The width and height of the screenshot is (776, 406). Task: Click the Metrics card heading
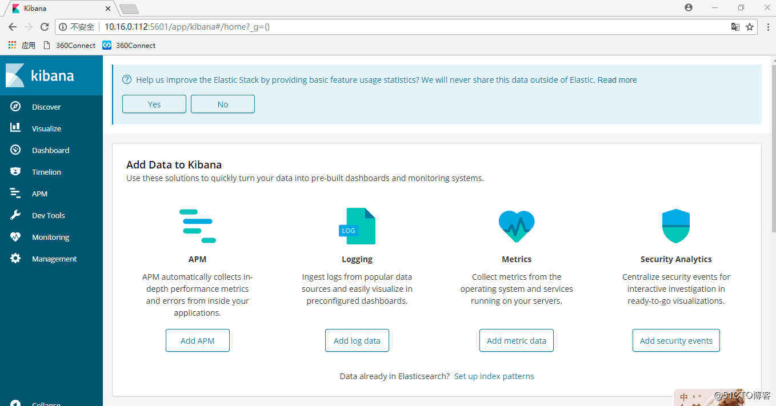(517, 259)
